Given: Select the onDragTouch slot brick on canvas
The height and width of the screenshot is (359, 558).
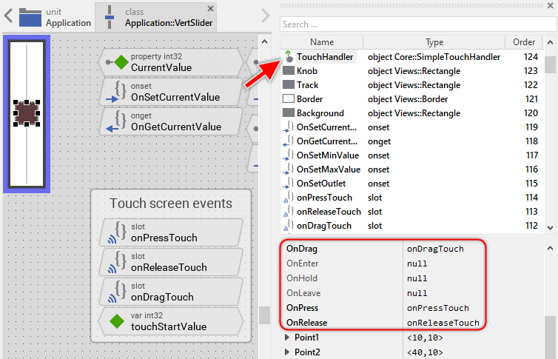Looking at the screenshot, I should click(x=170, y=292).
